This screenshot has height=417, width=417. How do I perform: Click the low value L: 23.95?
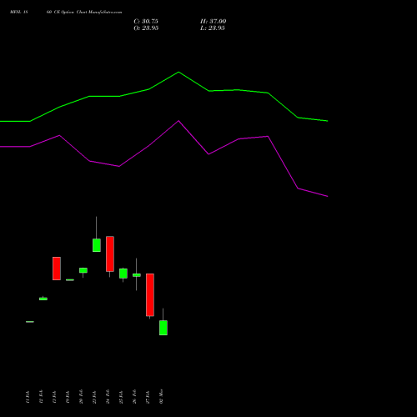[213, 28]
